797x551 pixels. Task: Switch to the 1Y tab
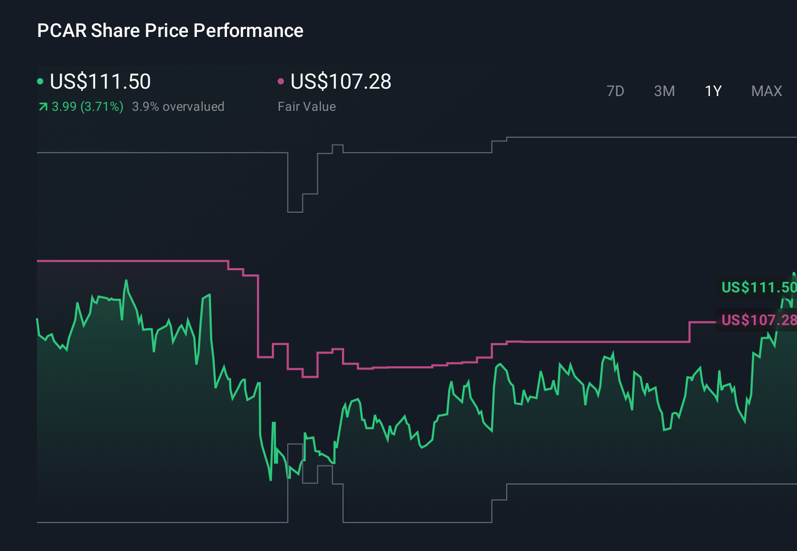coord(713,91)
